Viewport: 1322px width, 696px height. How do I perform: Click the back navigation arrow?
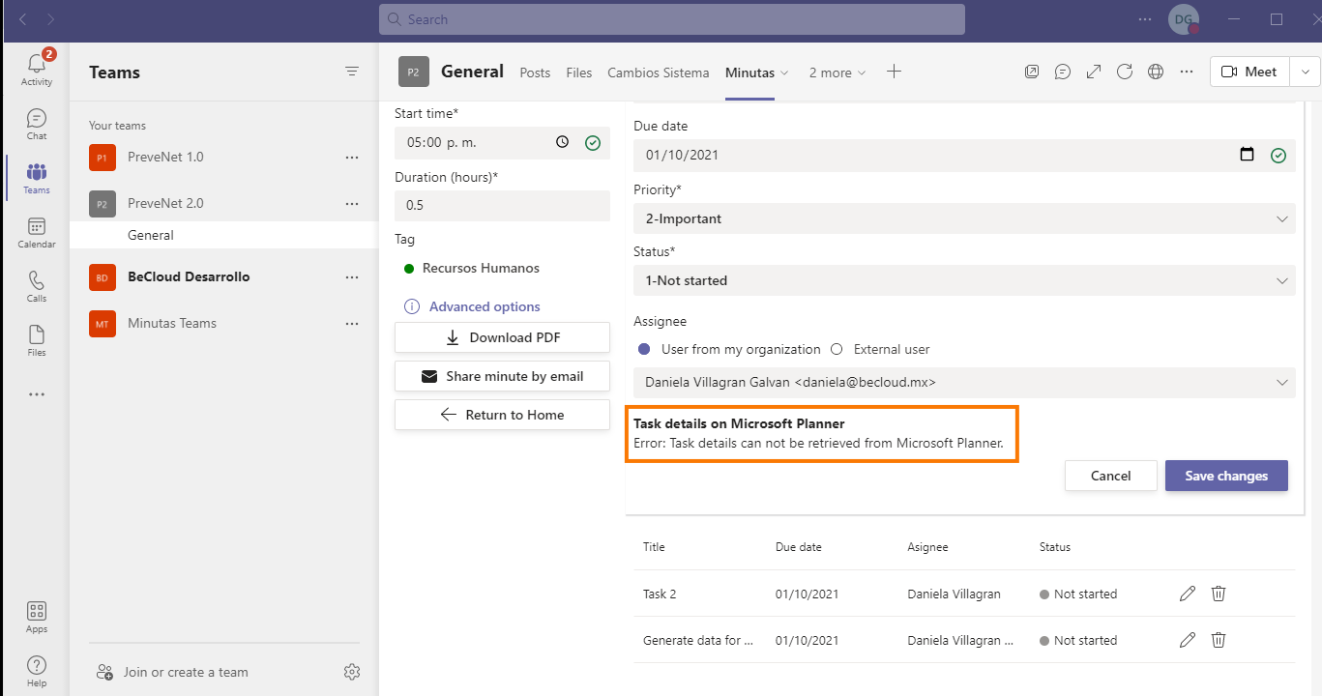click(x=23, y=19)
